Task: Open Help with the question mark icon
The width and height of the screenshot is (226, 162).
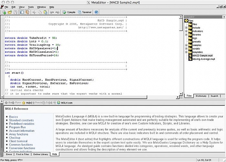Action: pos(97,12)
